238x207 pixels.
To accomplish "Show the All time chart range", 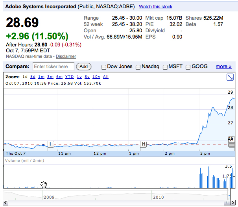I will tap(106, 77).
